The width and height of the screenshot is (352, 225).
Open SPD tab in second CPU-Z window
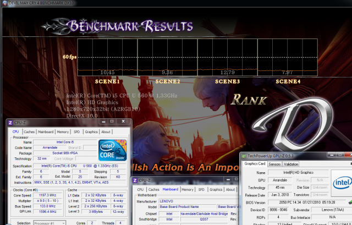(x=201, y=190)
